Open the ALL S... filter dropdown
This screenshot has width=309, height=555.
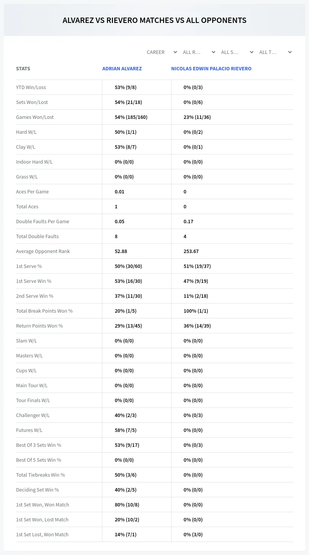237,52
